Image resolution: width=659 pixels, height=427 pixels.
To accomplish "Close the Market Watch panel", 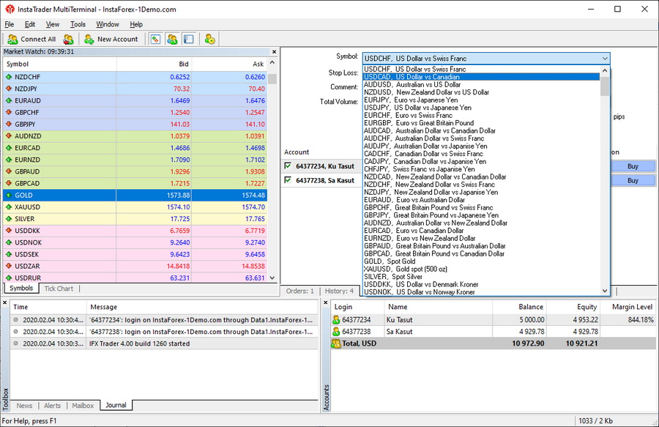I will tap(274, 52).
